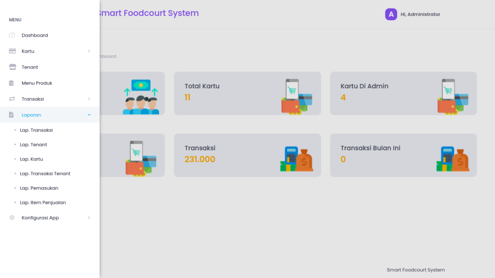
Task: Collapse the Laporan submenu chevron
Action: coord(89,115)
